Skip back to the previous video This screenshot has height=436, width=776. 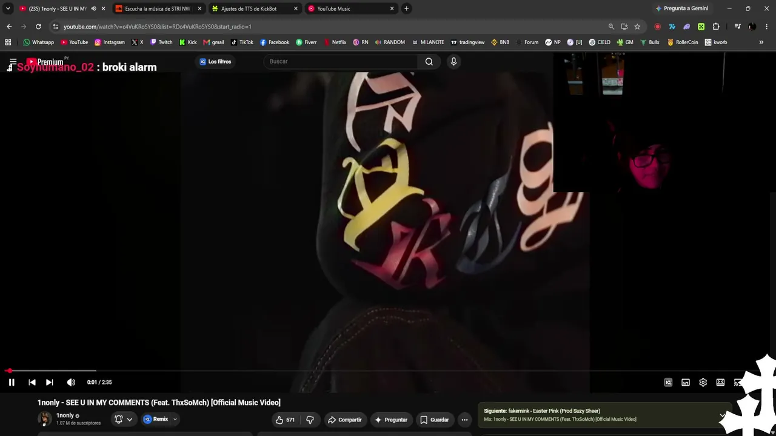click(32, 382)
